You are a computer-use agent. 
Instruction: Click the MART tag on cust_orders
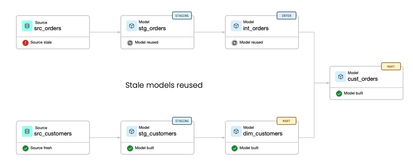pyautogui.click(x=391, y=66)
